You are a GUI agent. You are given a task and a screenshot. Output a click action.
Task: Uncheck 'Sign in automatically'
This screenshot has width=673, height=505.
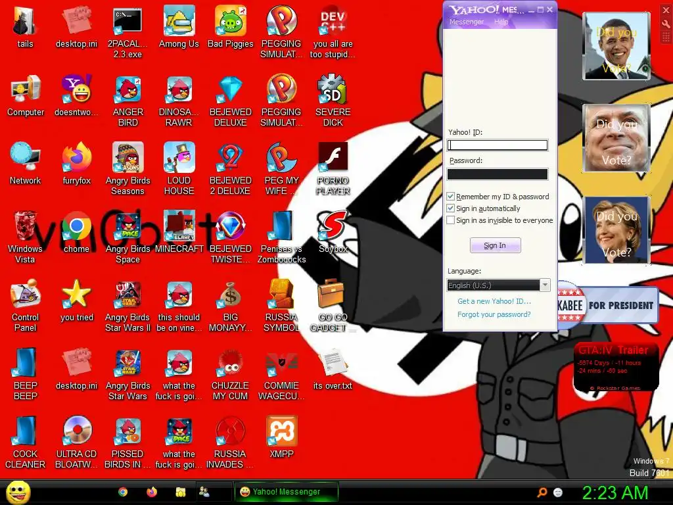click(451, 208)
